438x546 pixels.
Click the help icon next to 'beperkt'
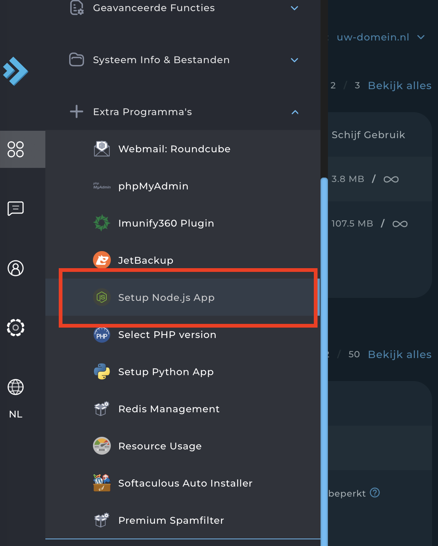375,493
